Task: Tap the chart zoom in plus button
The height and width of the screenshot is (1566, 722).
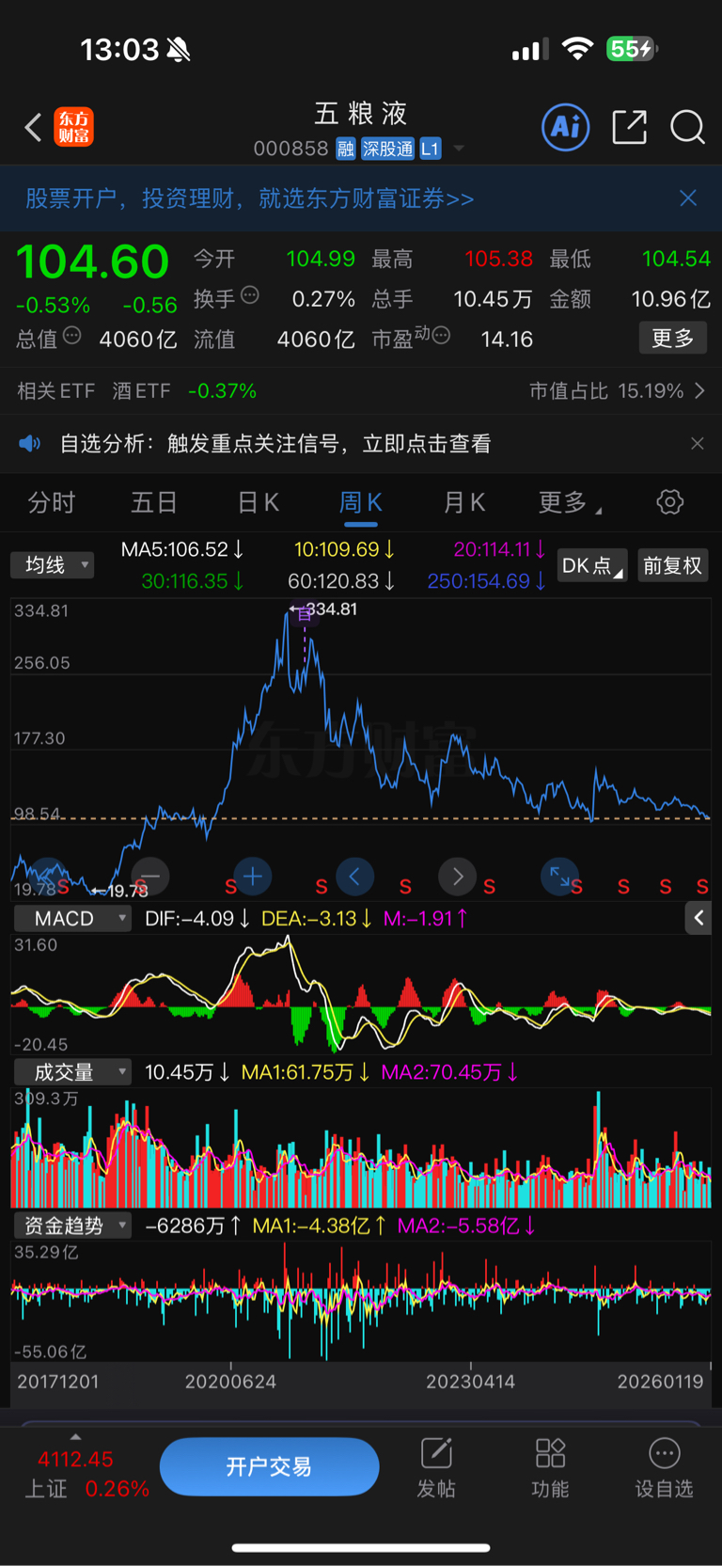Action: (252, 877)
